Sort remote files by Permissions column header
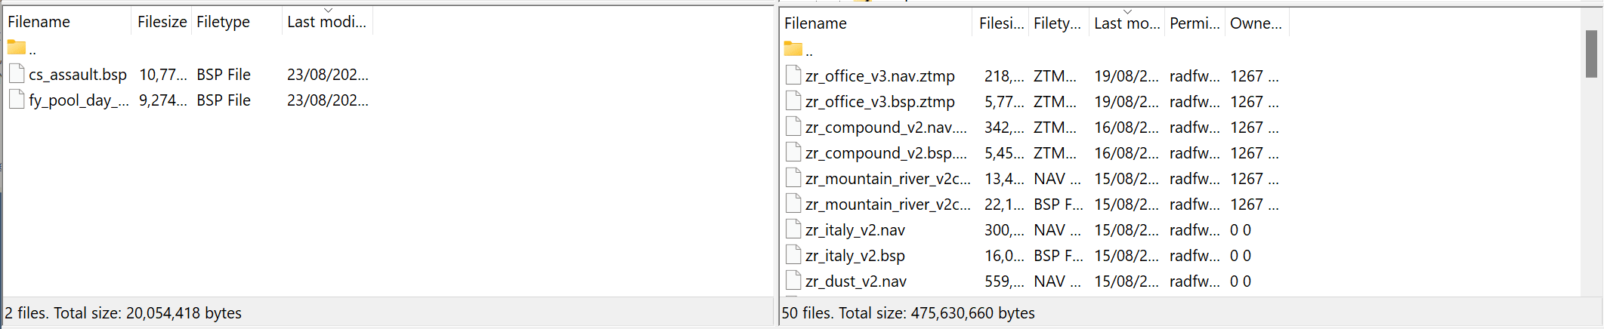 [1194, 23]
